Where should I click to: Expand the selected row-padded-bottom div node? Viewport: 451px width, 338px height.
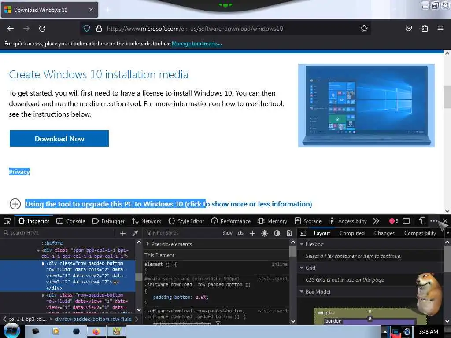[43, 263]
